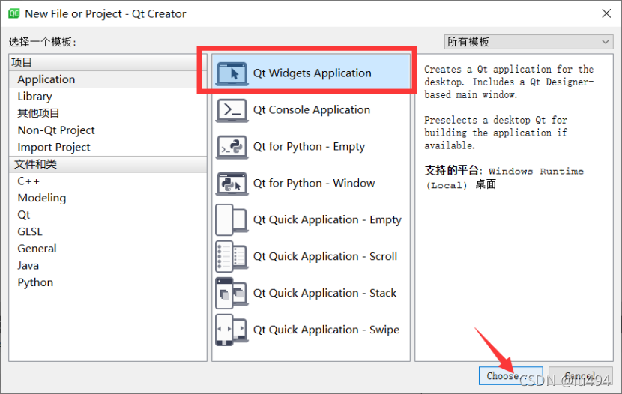Click Qt Quick Application - Swipe text

pos(326,330)
